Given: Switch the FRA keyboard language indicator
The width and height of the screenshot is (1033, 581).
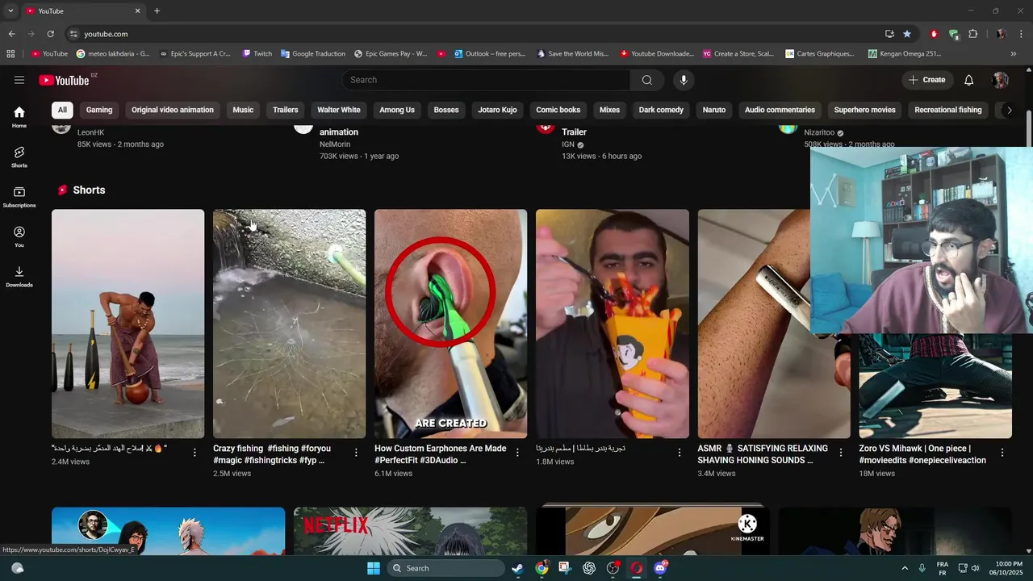Looking at the screenshot, I should (x=942, y=568).
